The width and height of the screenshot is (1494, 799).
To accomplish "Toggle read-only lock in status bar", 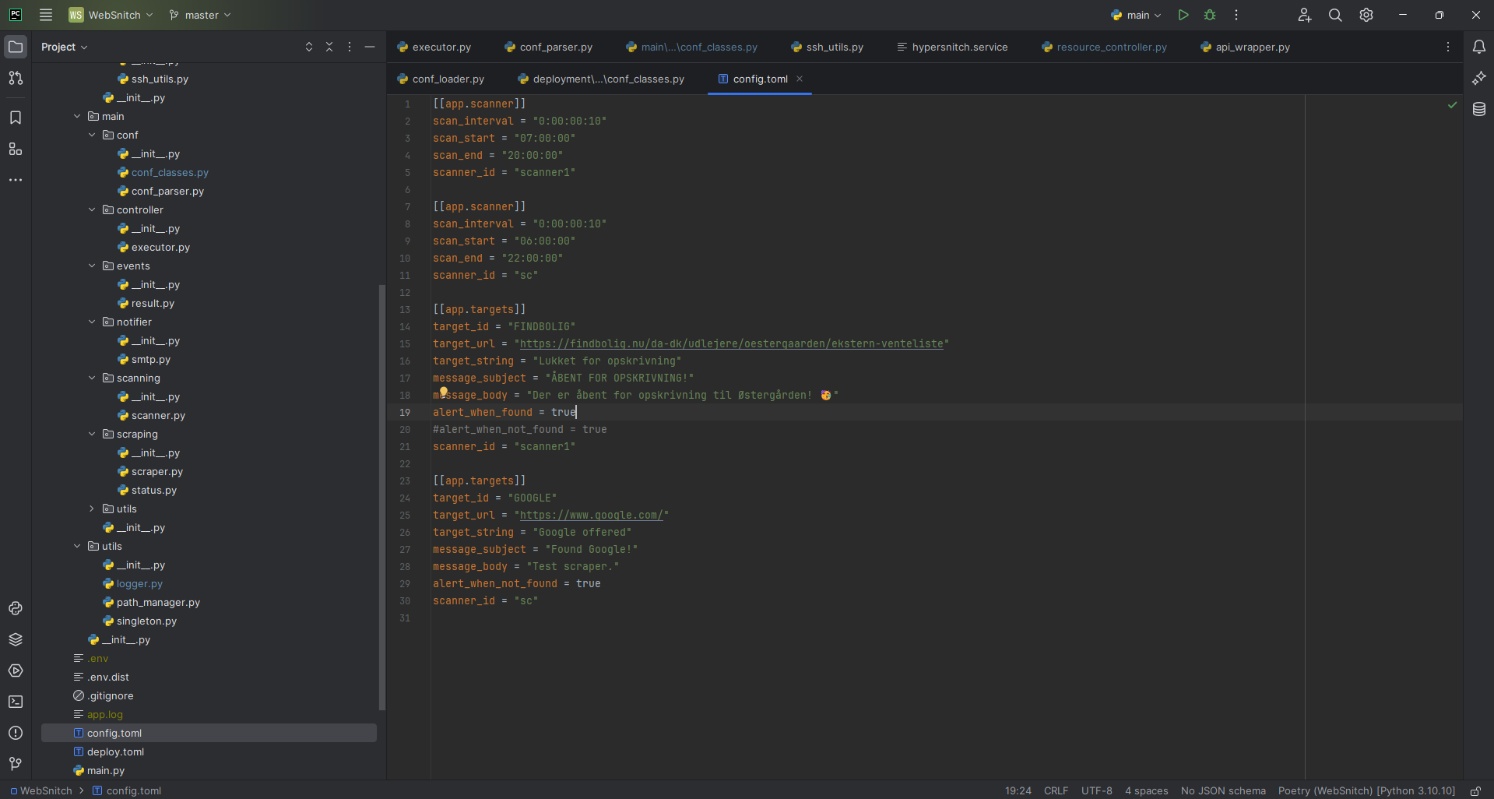I will [x=1475, y=790].
